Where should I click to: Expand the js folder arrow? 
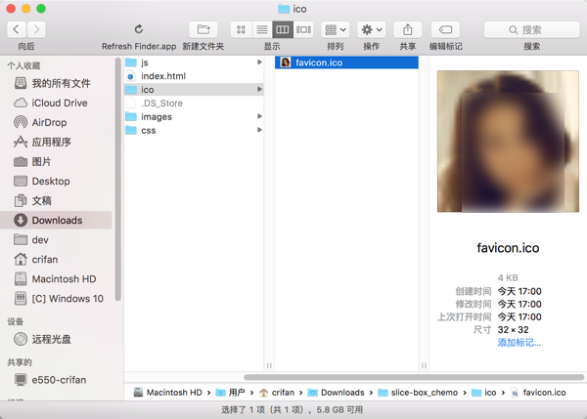pyautogui.click(x=259, y=63)
